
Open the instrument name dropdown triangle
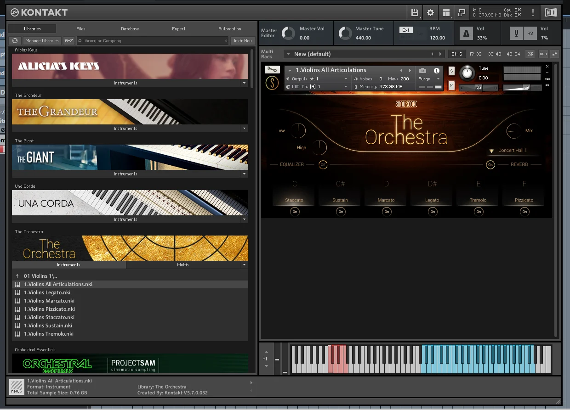290,71
